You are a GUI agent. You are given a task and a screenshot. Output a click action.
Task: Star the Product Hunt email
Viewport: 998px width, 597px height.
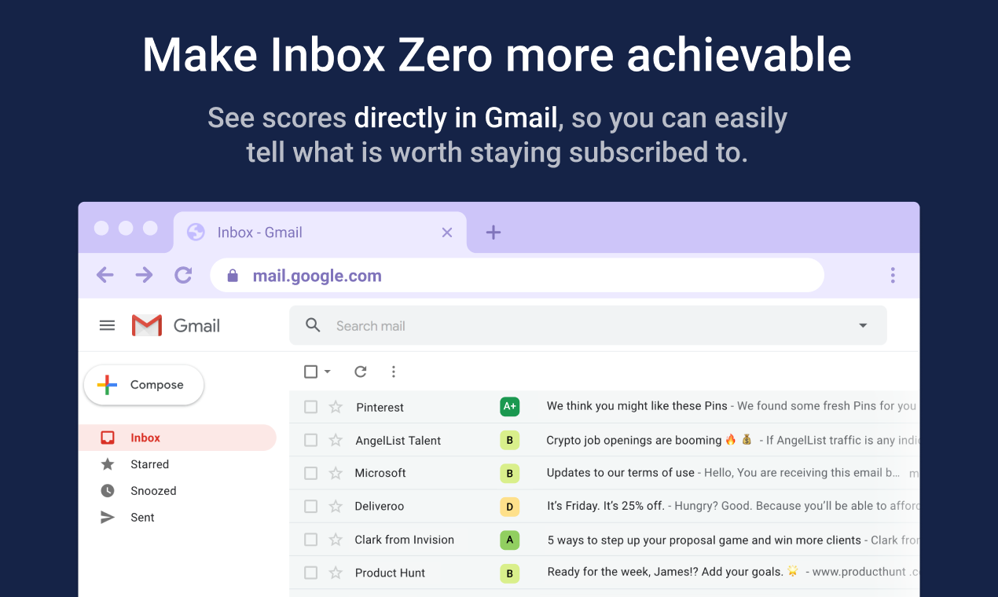pyautogui.click(x=336, y=573)
